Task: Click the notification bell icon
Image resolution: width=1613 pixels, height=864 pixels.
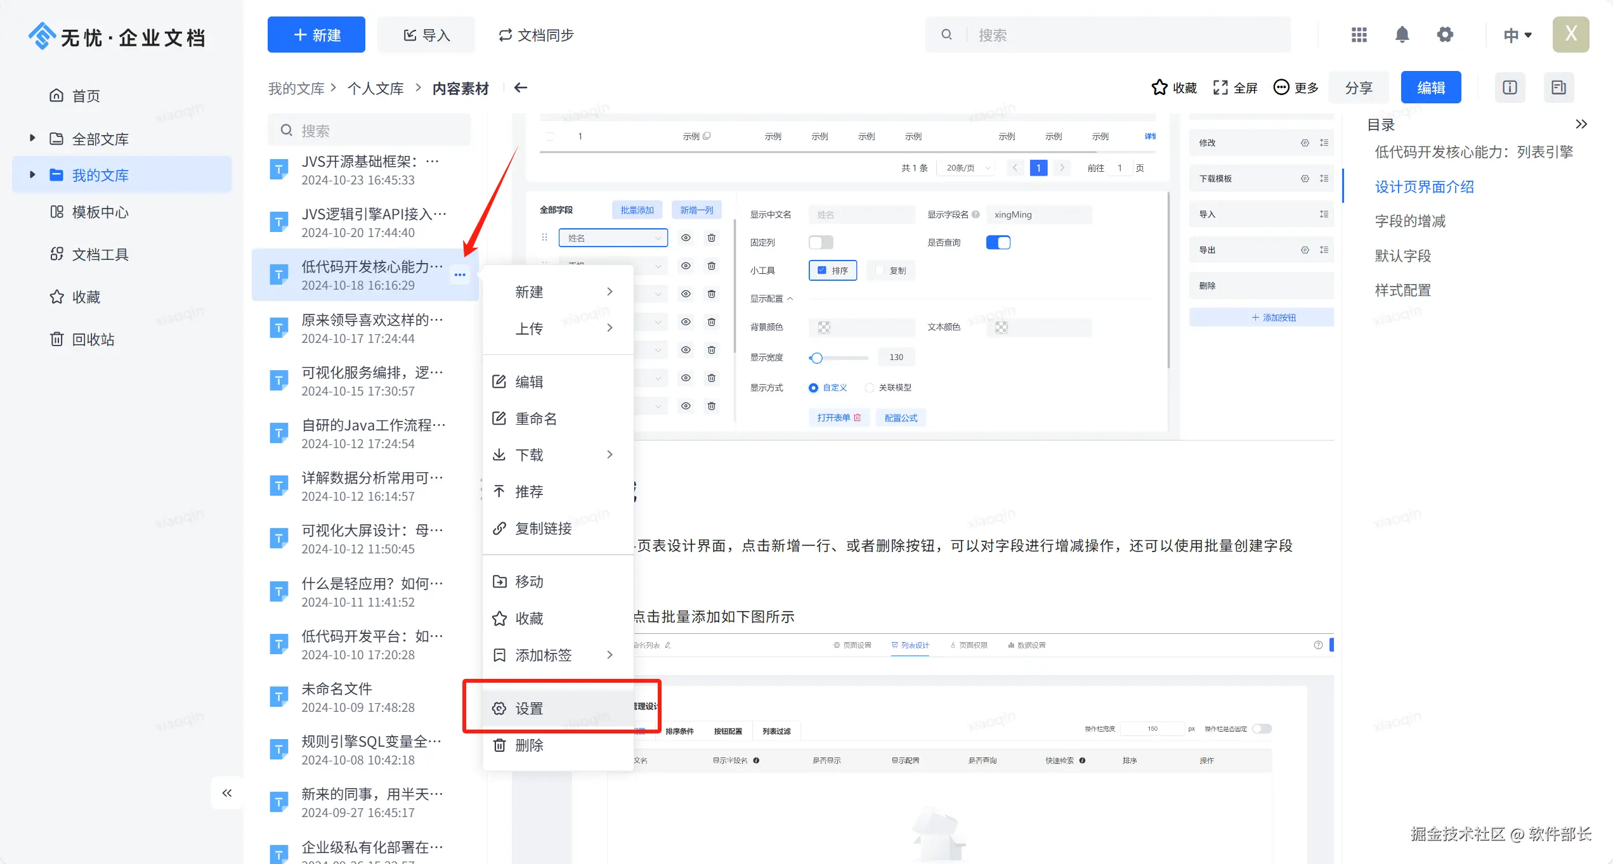Action: click(1402, 35)
